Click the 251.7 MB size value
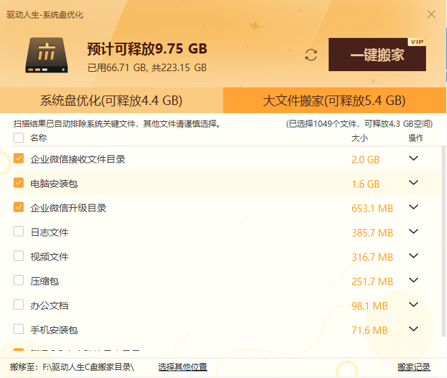 click(x=373, y=282)
